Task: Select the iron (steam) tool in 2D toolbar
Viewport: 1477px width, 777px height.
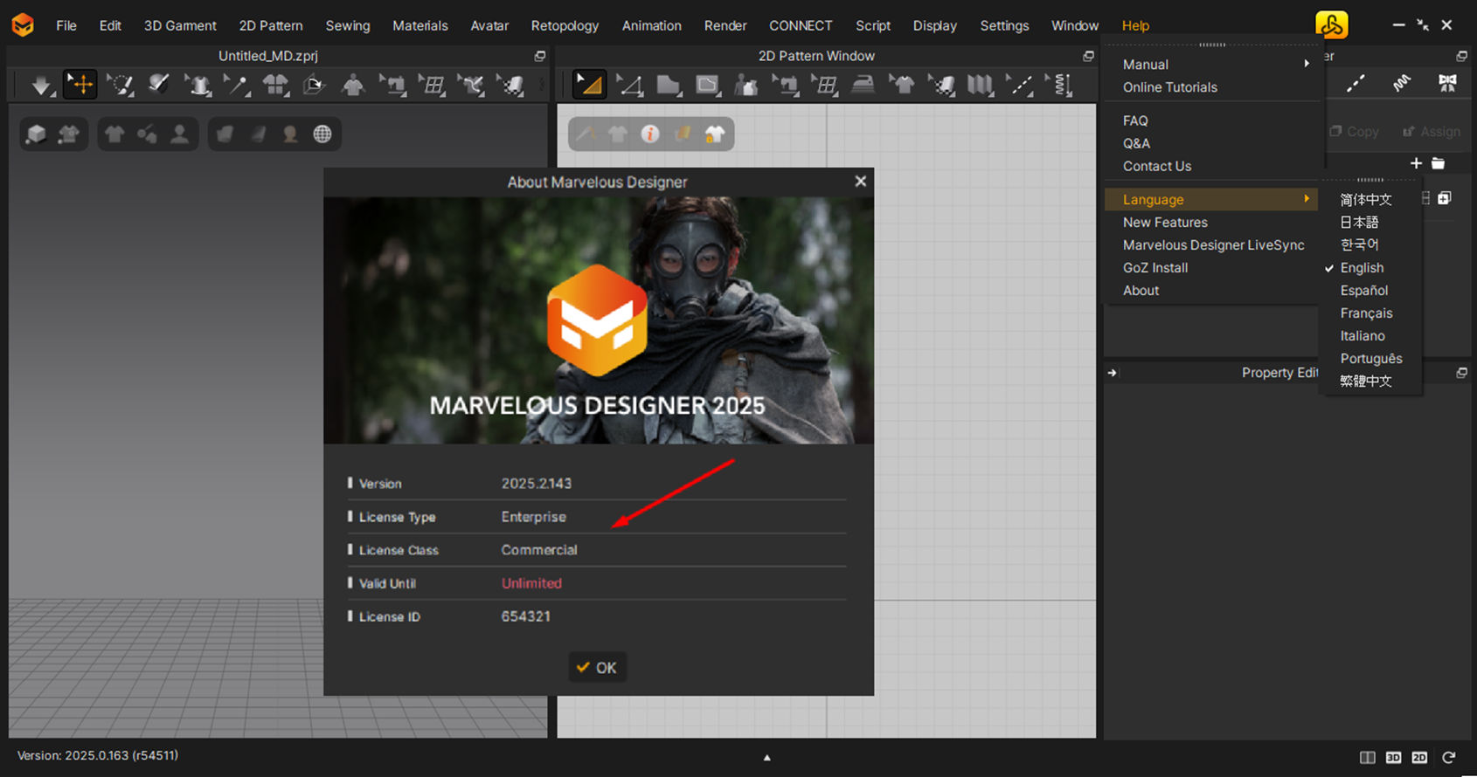Action: pos(863,85)
